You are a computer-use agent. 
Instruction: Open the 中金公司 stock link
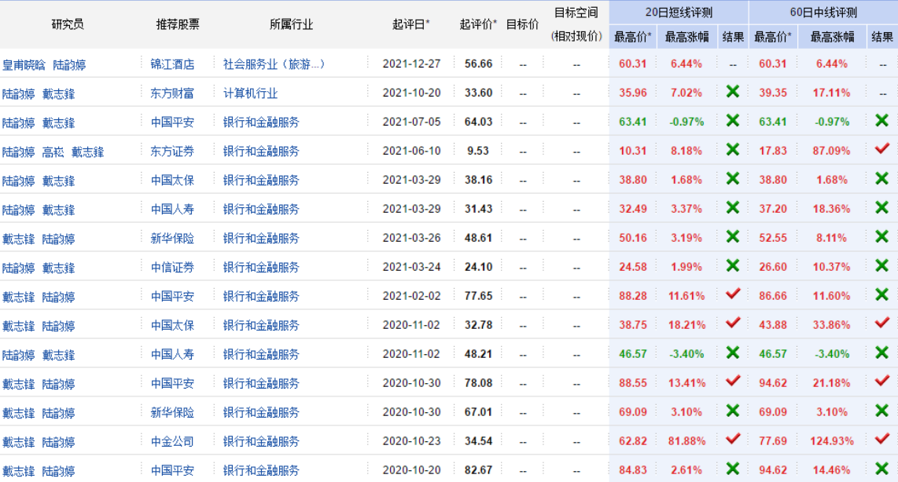pyautogui.click(x=172, y=442)
